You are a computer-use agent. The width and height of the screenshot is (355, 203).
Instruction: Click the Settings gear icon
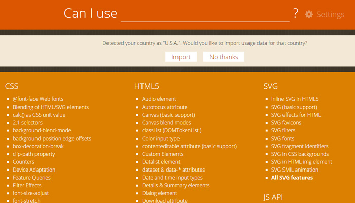coord(309,15)
